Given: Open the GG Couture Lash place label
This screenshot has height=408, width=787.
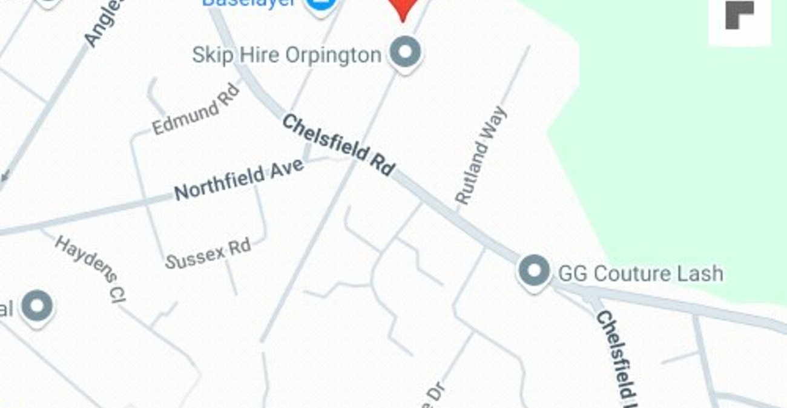Looking at the screenshot, I should point(640,273).
